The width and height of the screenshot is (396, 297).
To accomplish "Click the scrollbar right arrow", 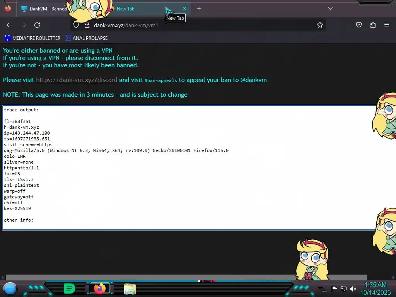I will [x=393, y=277].
